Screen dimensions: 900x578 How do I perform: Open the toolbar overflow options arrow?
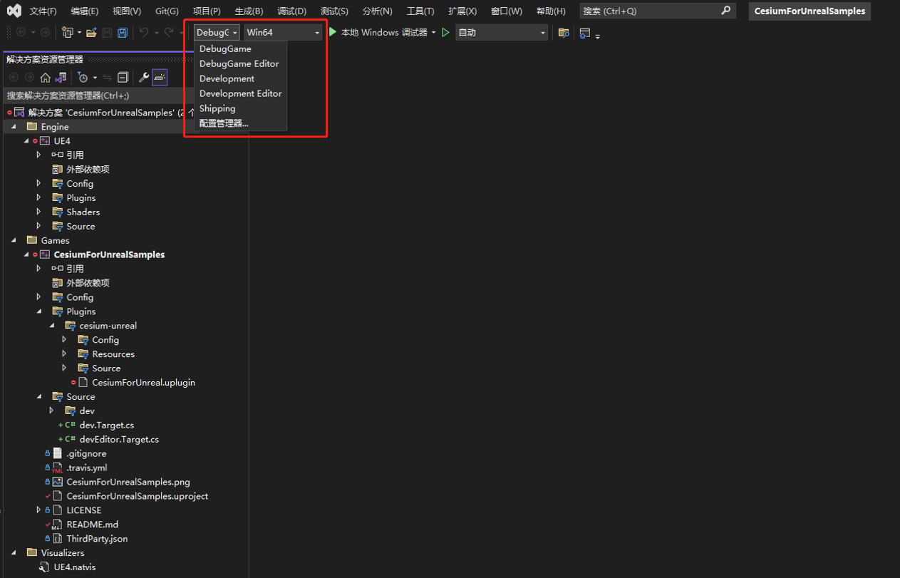[x=597, y=36]
